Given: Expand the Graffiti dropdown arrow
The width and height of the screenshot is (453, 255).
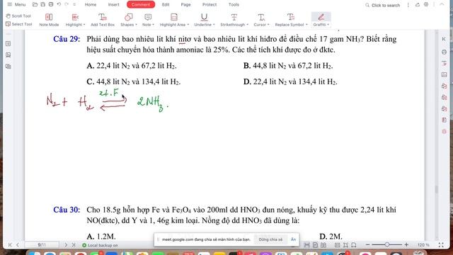Looking at the screenshot, I should tap(328, 25).
